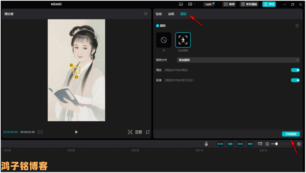The image size is (306, 173).
Task: Click the microphone voiceover record icon
Action: pos(206,144)
